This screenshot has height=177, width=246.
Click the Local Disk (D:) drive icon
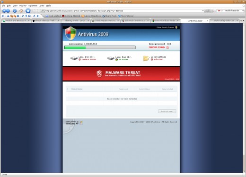pos(111,58)
